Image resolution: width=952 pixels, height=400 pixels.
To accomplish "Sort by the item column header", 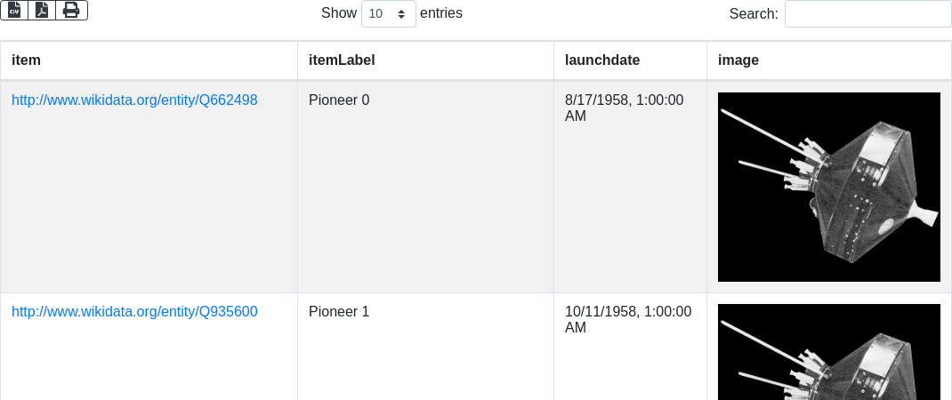I will (x=27, y=60).
